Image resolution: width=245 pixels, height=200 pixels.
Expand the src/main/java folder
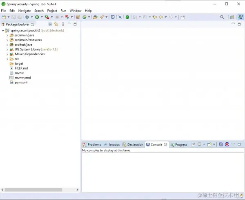coord(7,35)
